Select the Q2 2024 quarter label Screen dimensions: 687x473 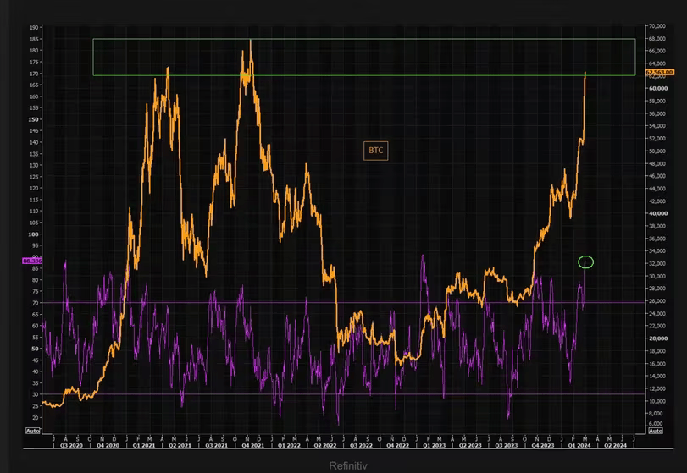pos(616,445)
